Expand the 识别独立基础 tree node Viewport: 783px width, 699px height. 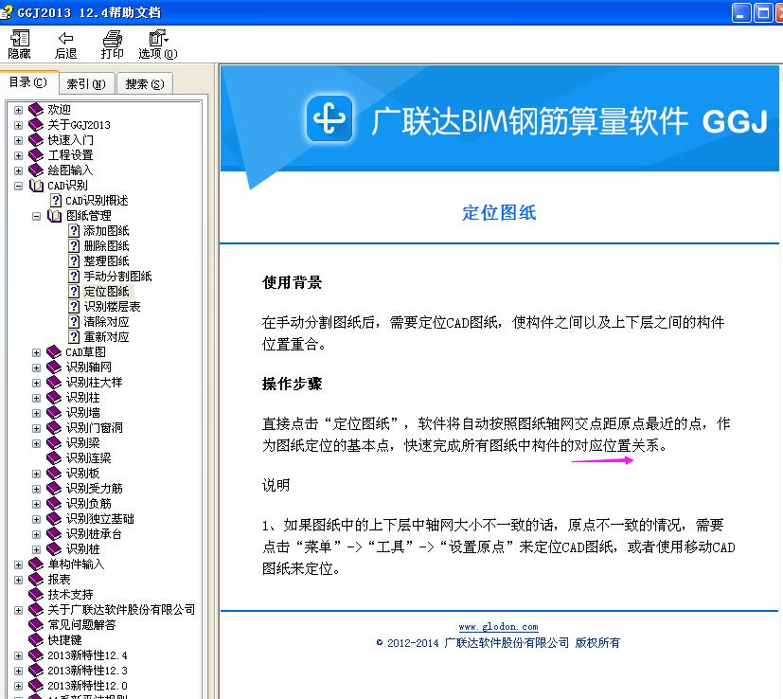click(37, 519)
